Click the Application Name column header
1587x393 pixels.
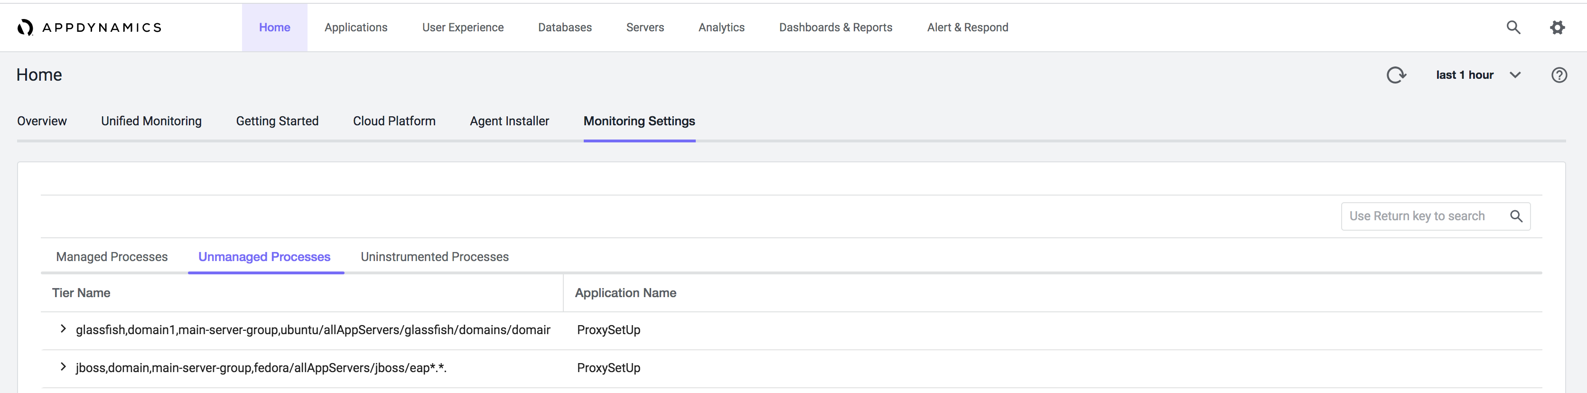pos(626,293)
